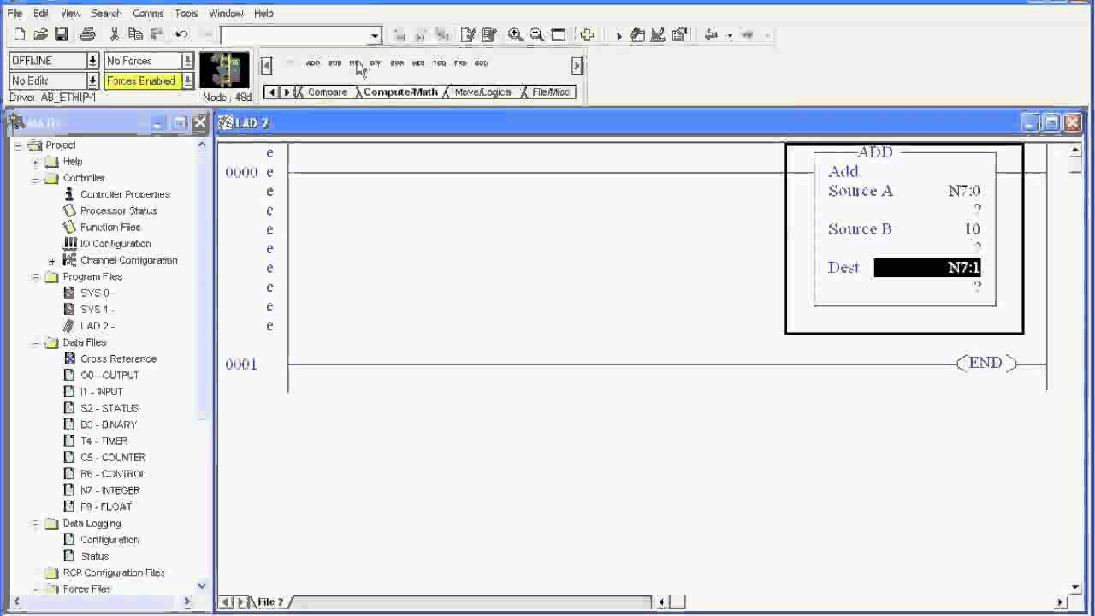
Task: Insert a DIV instruction from instruction toolbar
Action: click(376, 63)
